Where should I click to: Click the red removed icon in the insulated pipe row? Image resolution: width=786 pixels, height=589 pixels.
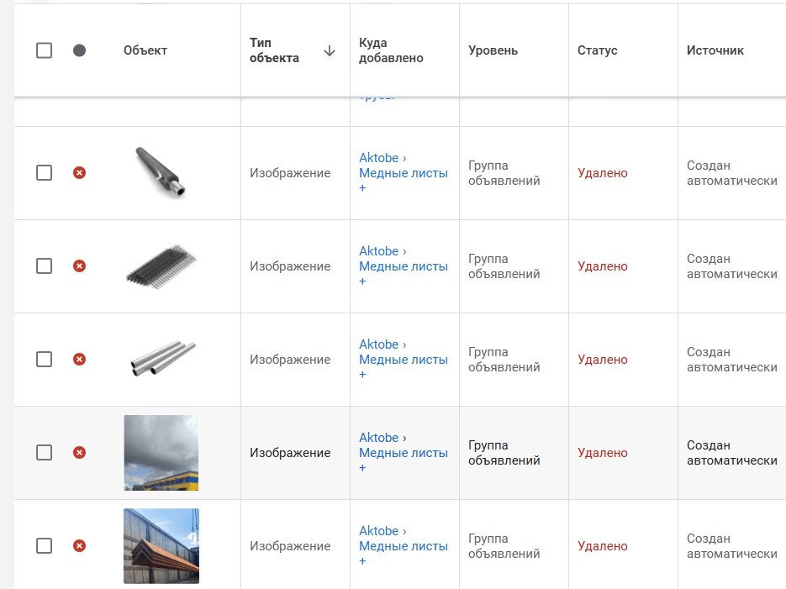coord(79,173)
